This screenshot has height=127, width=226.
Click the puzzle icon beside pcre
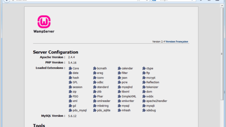pyautogui.click(x=119, y=82)
